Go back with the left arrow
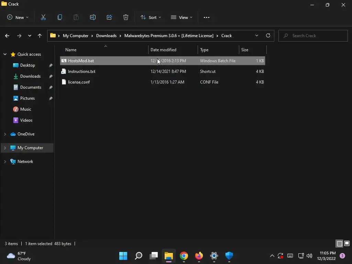The height and width of the screenshot is (264, 352). click(x=7, y=36)
